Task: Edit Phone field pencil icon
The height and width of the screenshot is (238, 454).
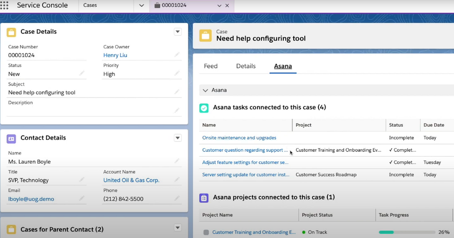Action: pos(177,199)
